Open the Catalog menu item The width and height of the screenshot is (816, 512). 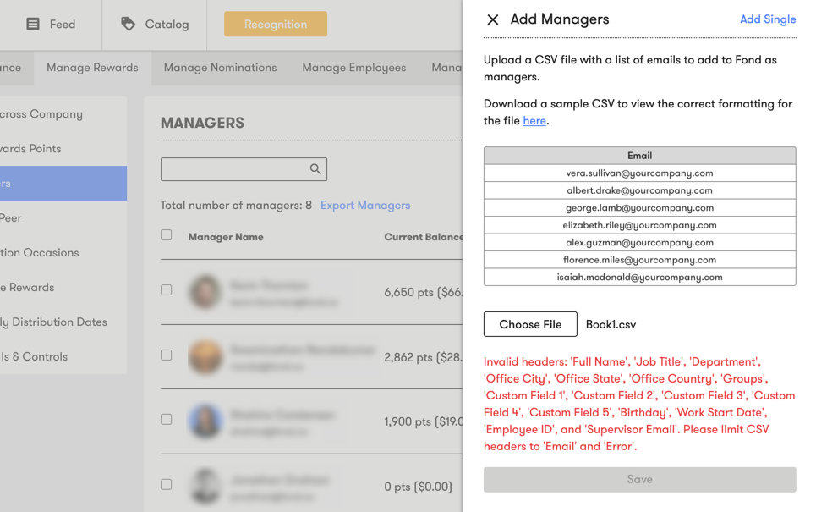[155, 24]
